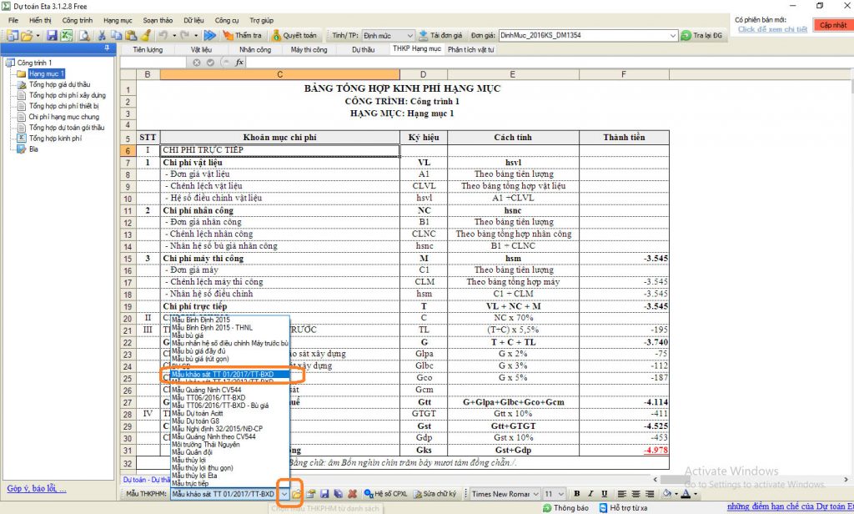
Task: Open template from file folder icon
Action: (x=297, y=494)
